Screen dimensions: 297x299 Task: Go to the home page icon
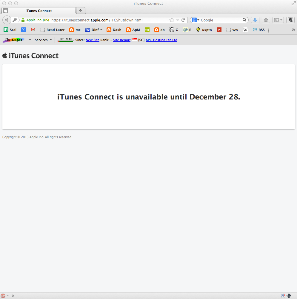click(266, 20)
